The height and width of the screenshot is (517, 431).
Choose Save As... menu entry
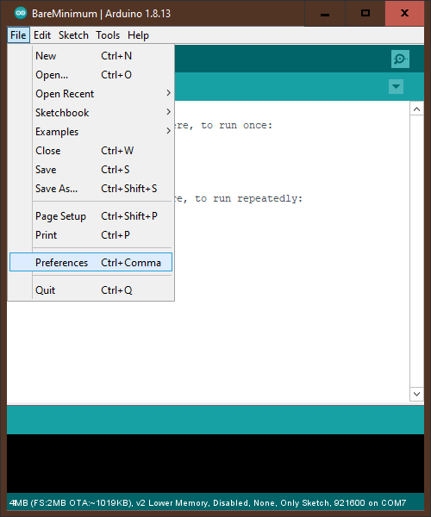[x=91, y=189]
